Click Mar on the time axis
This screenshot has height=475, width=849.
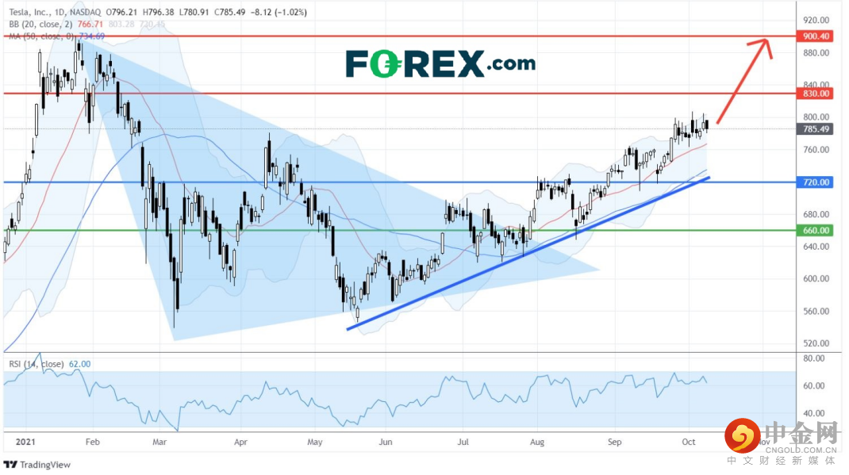pos(159,442)
